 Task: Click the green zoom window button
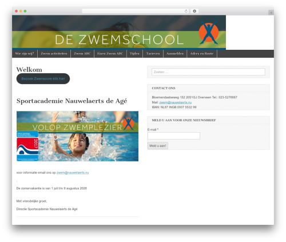click(x=25, y=11)
